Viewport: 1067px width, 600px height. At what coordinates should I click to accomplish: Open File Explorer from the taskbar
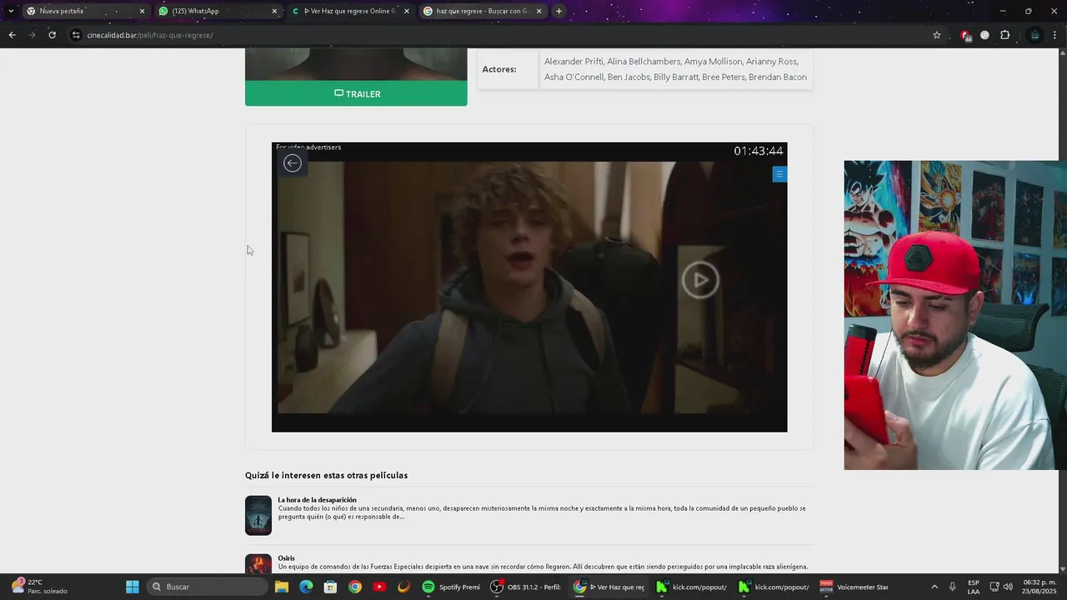tap(282, 587)
